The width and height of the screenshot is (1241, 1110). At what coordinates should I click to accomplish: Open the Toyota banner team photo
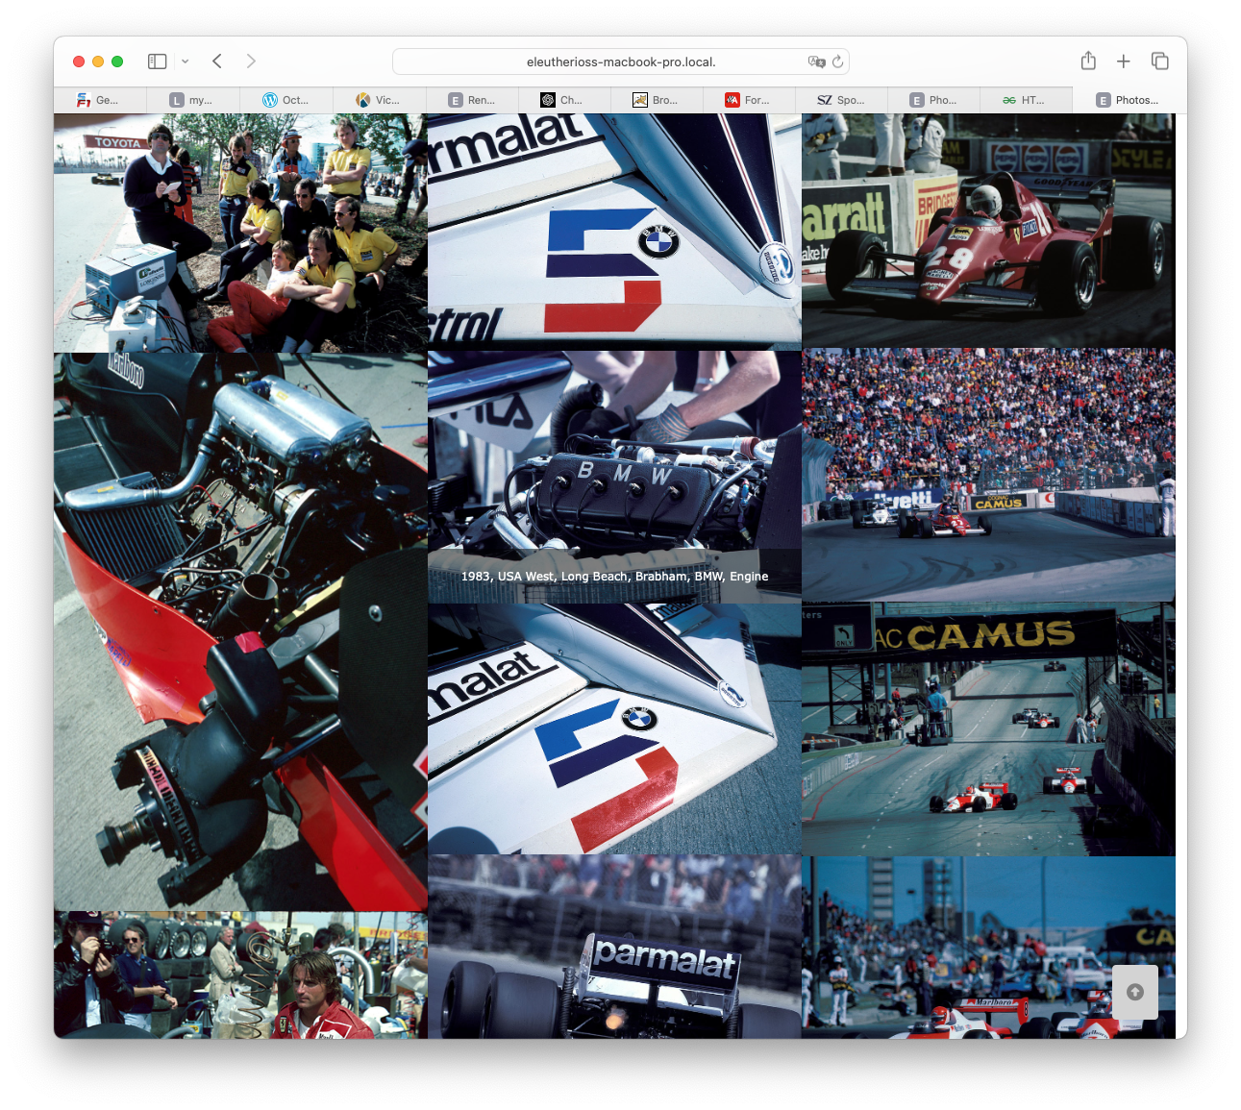tap(240, 233)
